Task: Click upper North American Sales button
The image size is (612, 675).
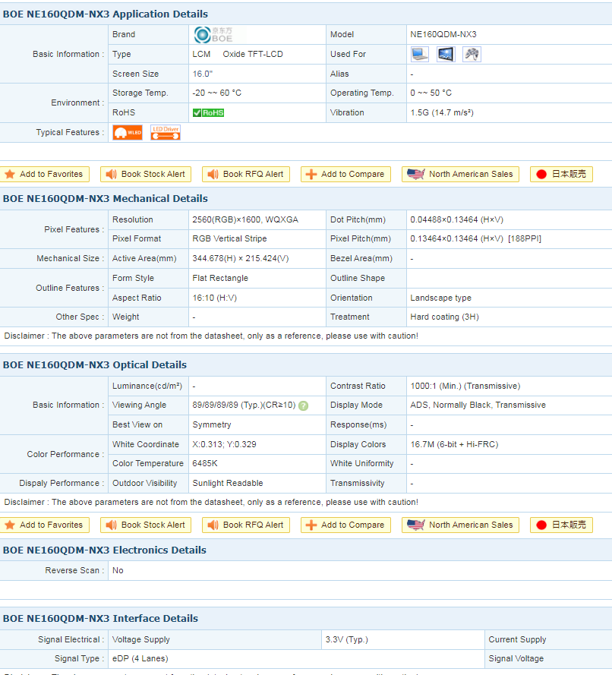Action: click(x=460, y=175)
